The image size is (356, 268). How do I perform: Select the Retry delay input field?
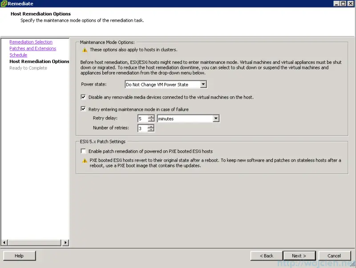143,118
